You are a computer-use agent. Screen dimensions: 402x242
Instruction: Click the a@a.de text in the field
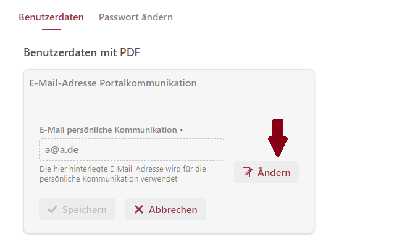click(x=62, y=150)
